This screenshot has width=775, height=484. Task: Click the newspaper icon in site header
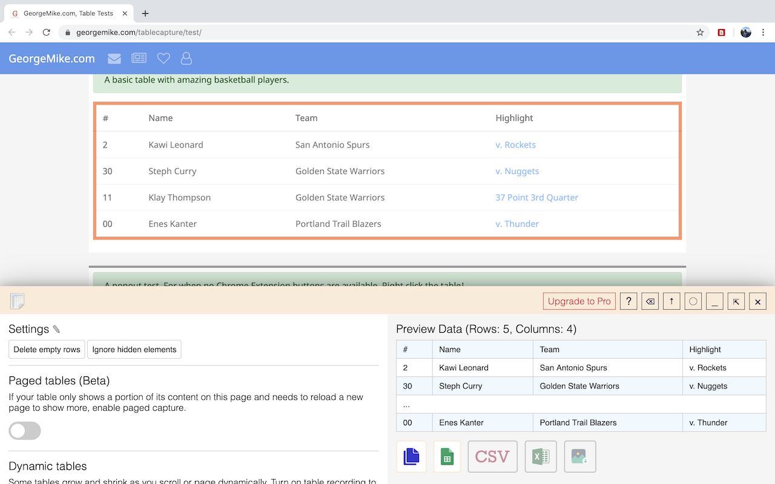[139, 59]
